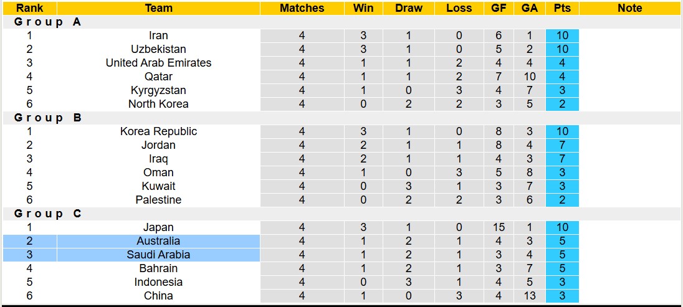The height and width of the screenshot is (307, 683).
Task: Click the Rank column header
Action: [29, 8]
